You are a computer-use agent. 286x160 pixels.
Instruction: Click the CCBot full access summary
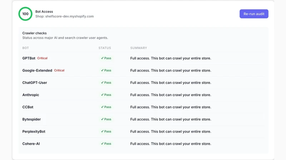point(171,107)
